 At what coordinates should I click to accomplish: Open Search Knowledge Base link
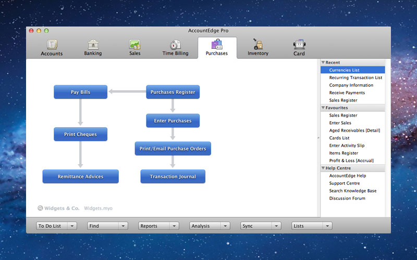click(x=353, y=191)
